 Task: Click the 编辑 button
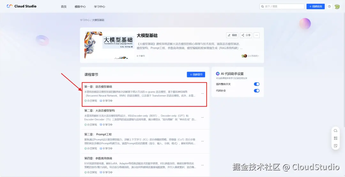point(232,35)
